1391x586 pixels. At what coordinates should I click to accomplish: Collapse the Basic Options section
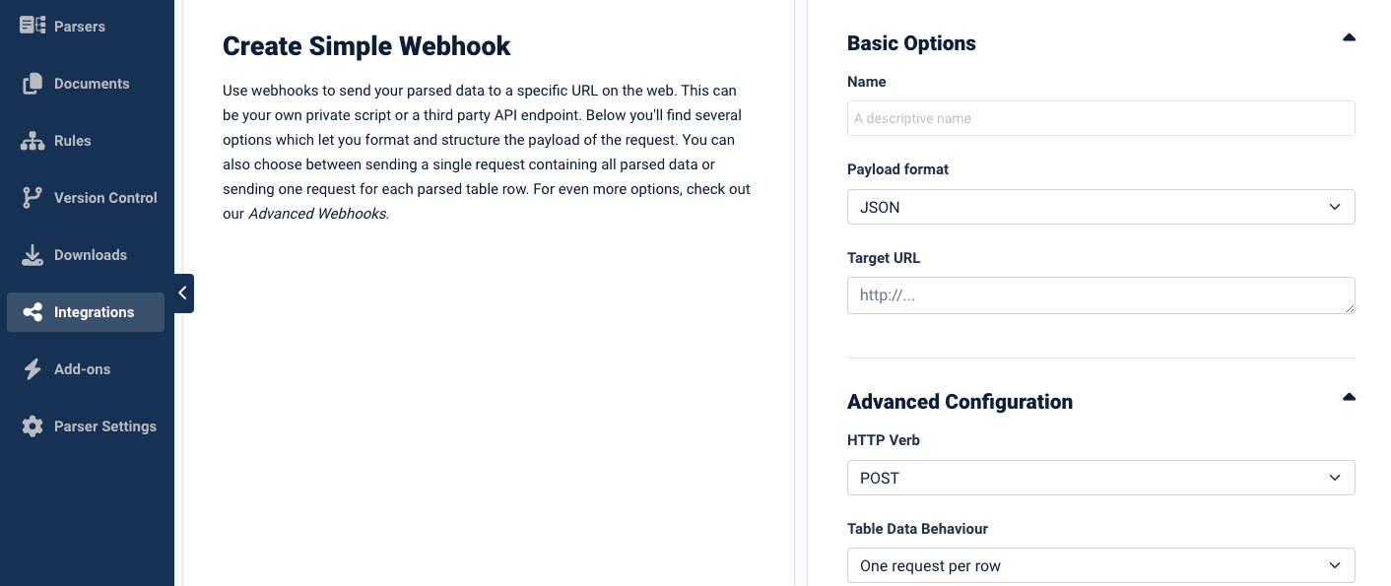[x=1349, y=38]
